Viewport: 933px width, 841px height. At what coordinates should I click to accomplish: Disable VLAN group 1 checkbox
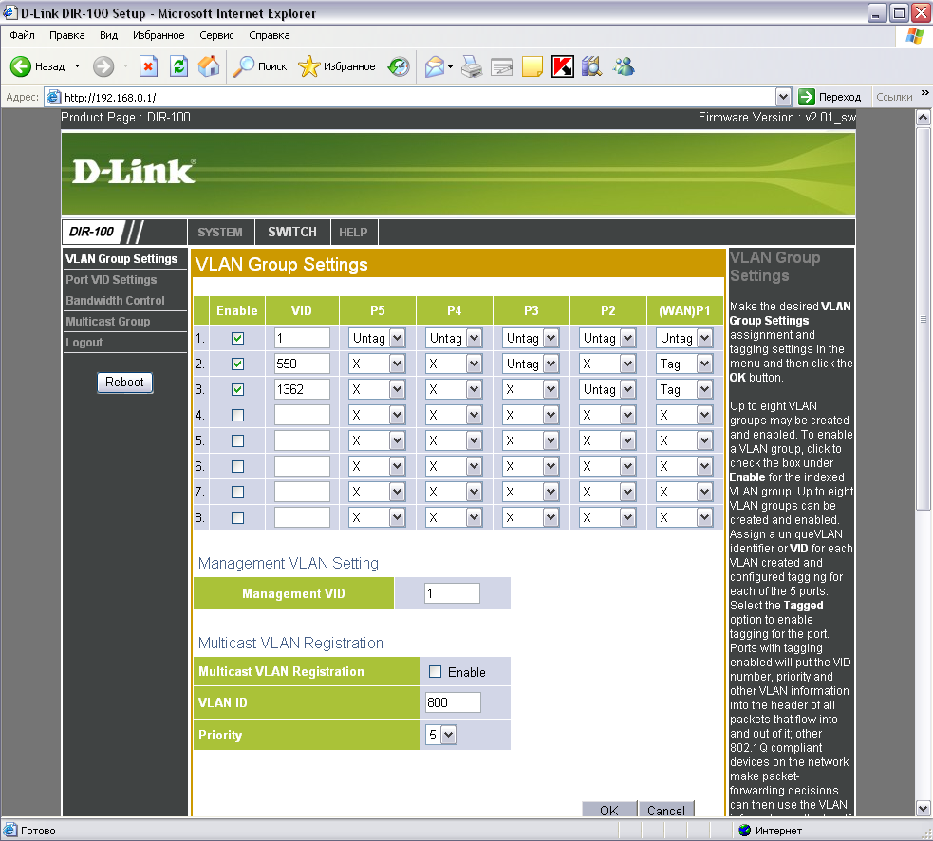coord(237,339)
